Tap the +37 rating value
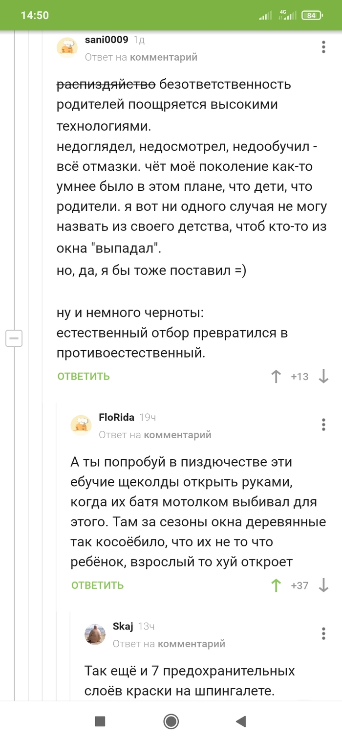The width and height of the screenshot is (342, 742). tap(300, 585)
